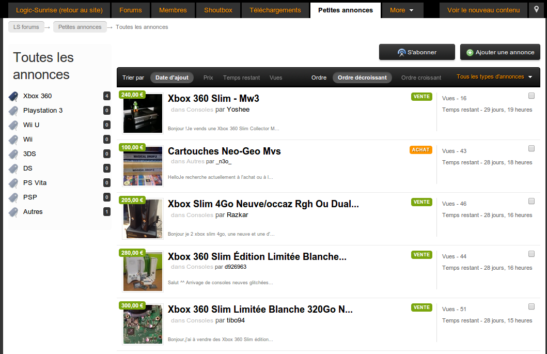Select Ordre décroissant
Viewport: 547px width, 354px height.
[362, 78]
